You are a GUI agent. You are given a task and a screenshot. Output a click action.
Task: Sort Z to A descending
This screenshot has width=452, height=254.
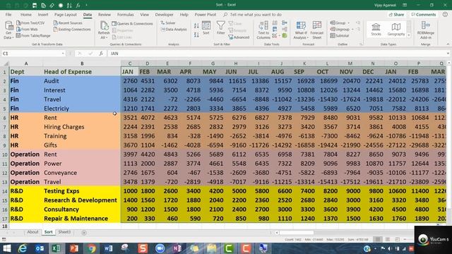click(196, 35)
